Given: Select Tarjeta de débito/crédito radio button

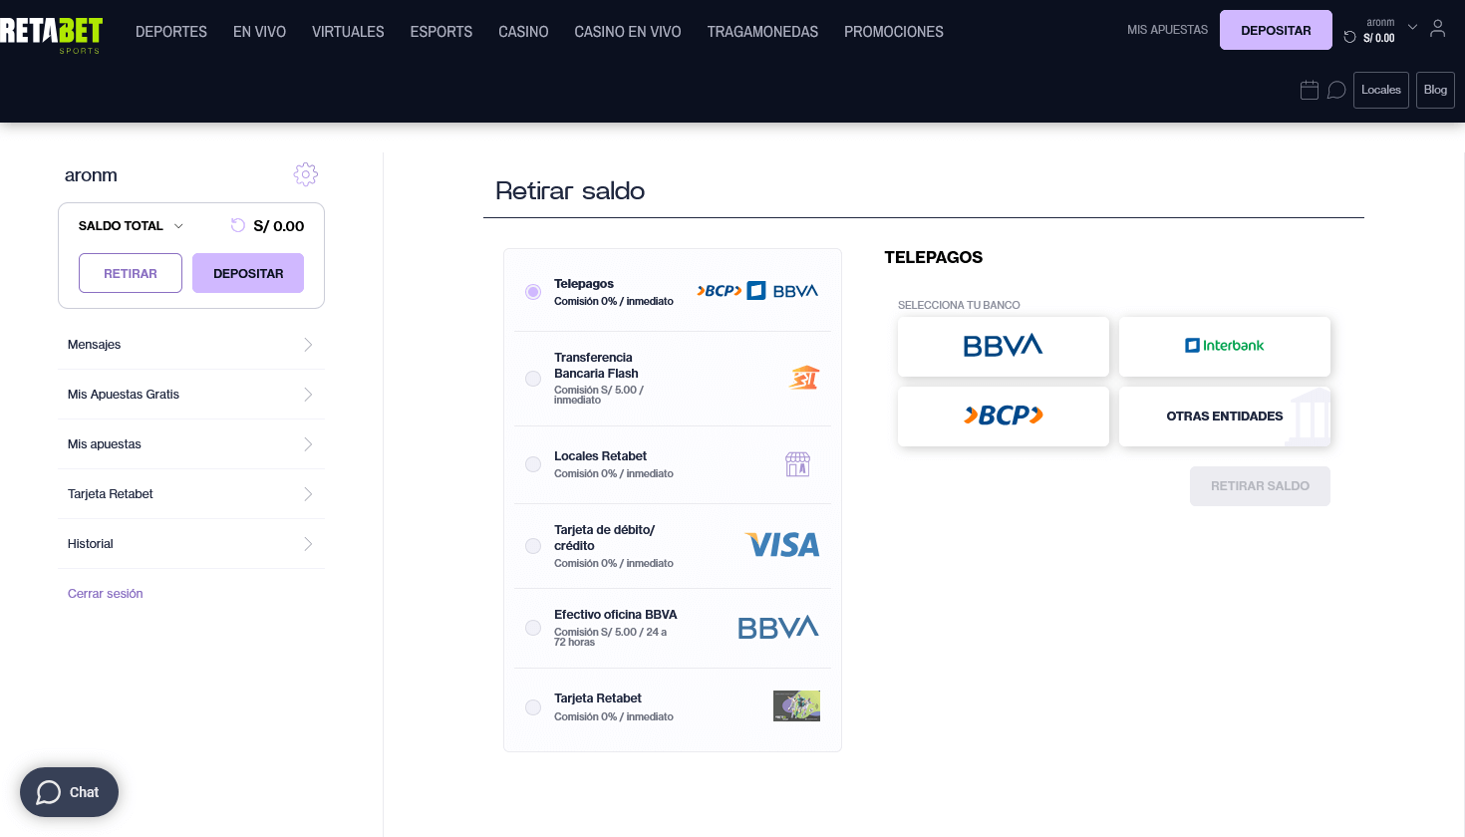Looking at the screenshot, I should click(x=533, y=546).
